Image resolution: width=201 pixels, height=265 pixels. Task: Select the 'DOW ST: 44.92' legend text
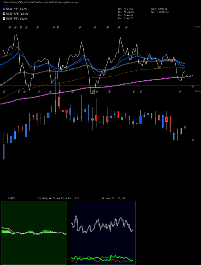coord(16,9)
